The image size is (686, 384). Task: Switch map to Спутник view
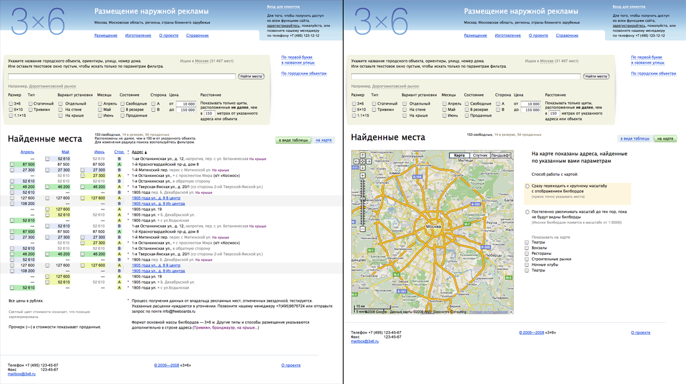click(480, 155)
